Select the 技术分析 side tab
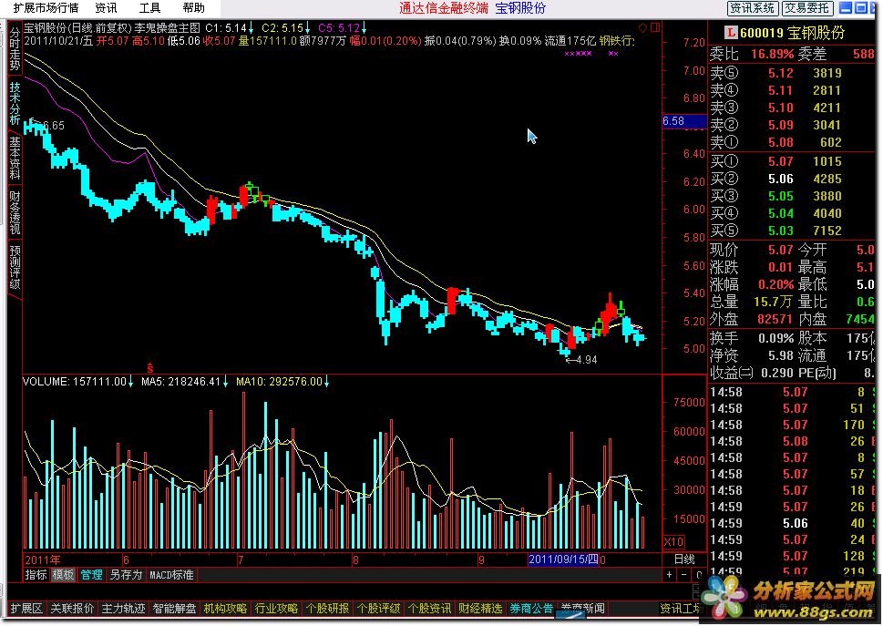The width and height of the screenshot is (883, 626). pos(15,103)
